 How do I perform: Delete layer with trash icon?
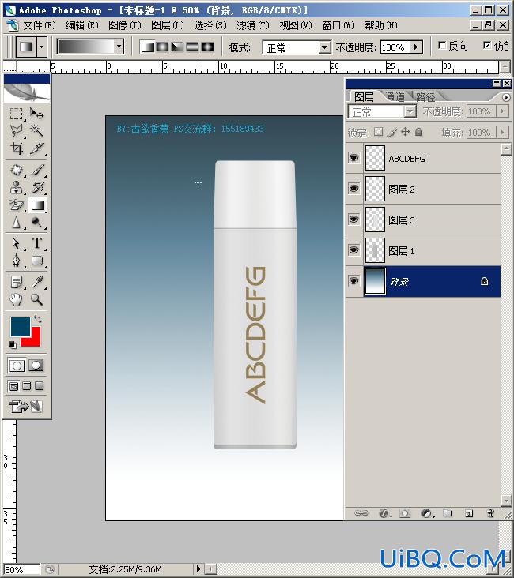[490, 513]
